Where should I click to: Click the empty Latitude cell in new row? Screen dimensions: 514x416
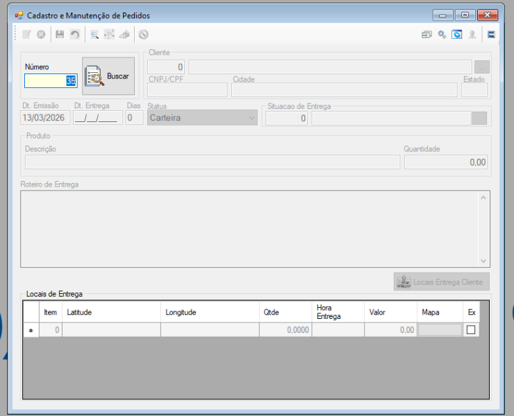click(111, 330)
